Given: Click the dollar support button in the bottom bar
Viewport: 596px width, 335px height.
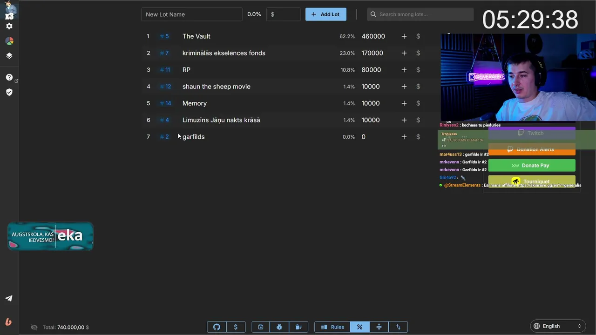Looking at the screenshot, I should (236, 327).
